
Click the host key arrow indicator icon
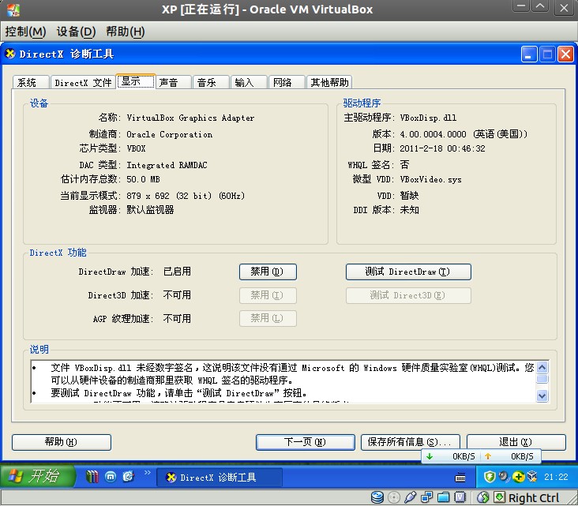point(500,497)
